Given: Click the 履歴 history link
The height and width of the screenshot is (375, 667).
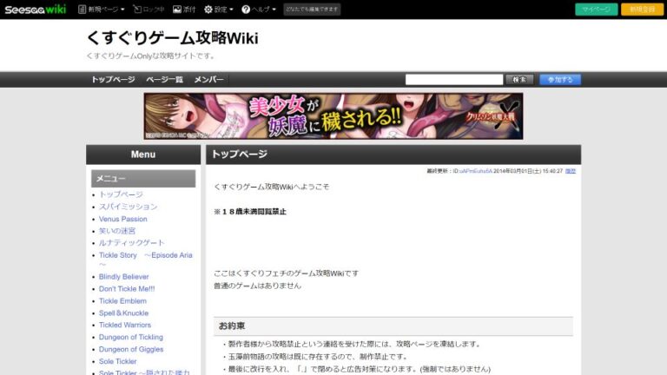Looking at the screenshot, I should pos(571,171).
